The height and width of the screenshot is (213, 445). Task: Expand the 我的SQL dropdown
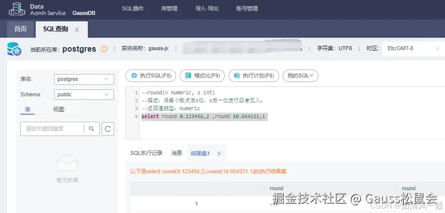[301, 75]
